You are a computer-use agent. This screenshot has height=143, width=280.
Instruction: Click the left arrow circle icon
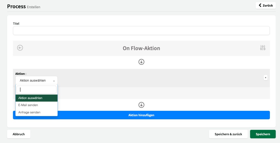pos(20,48)
